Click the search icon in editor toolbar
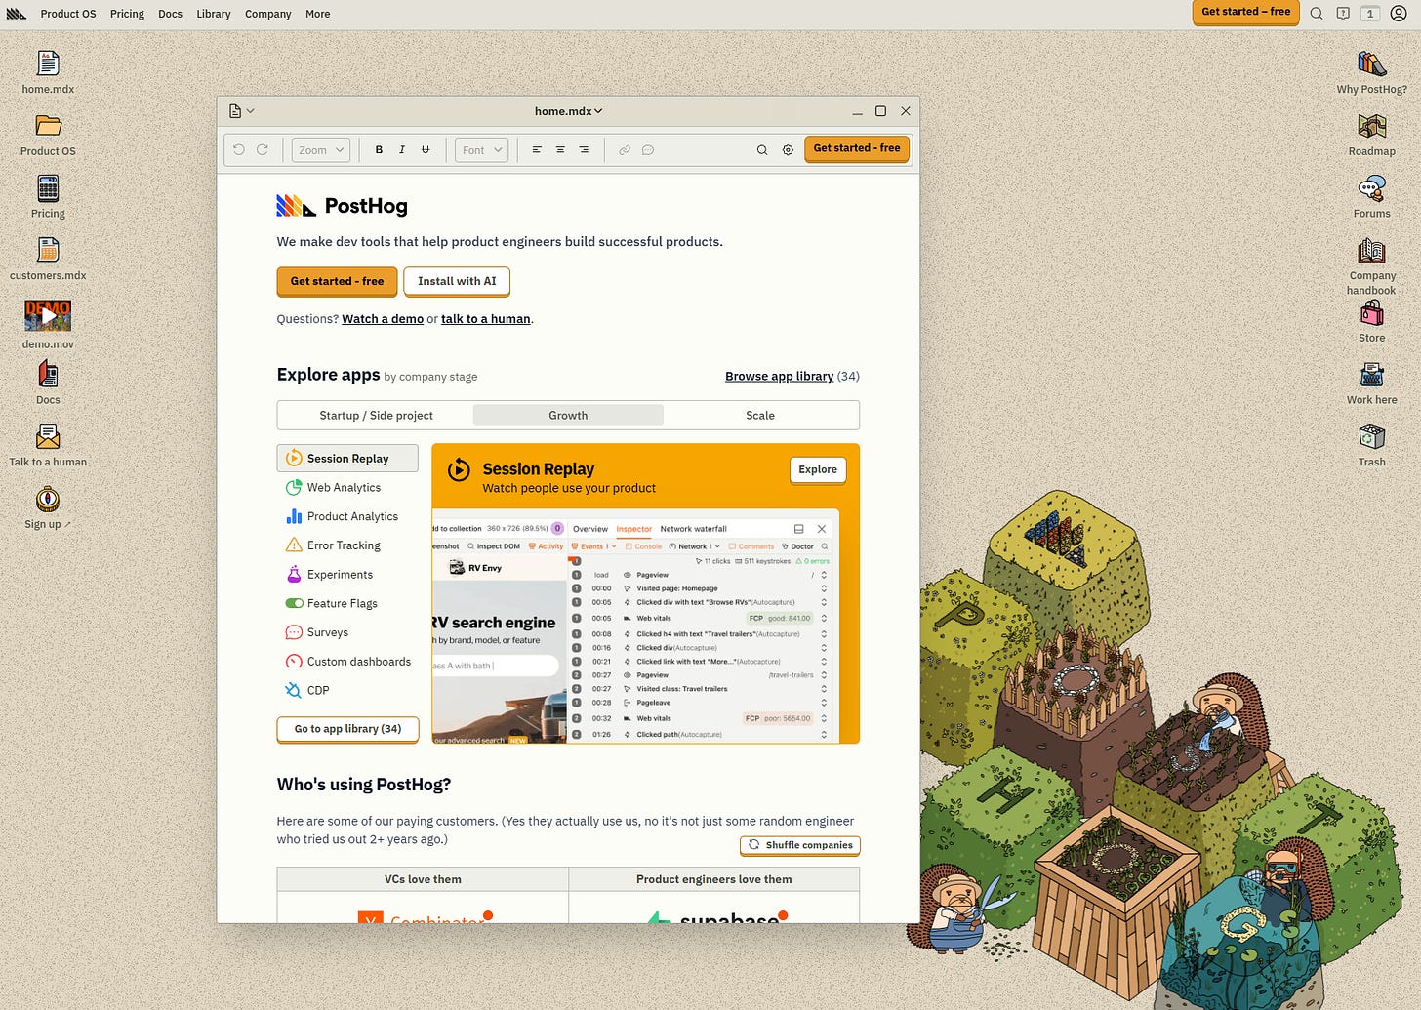 pyautogui.click(x=762, y=149)
